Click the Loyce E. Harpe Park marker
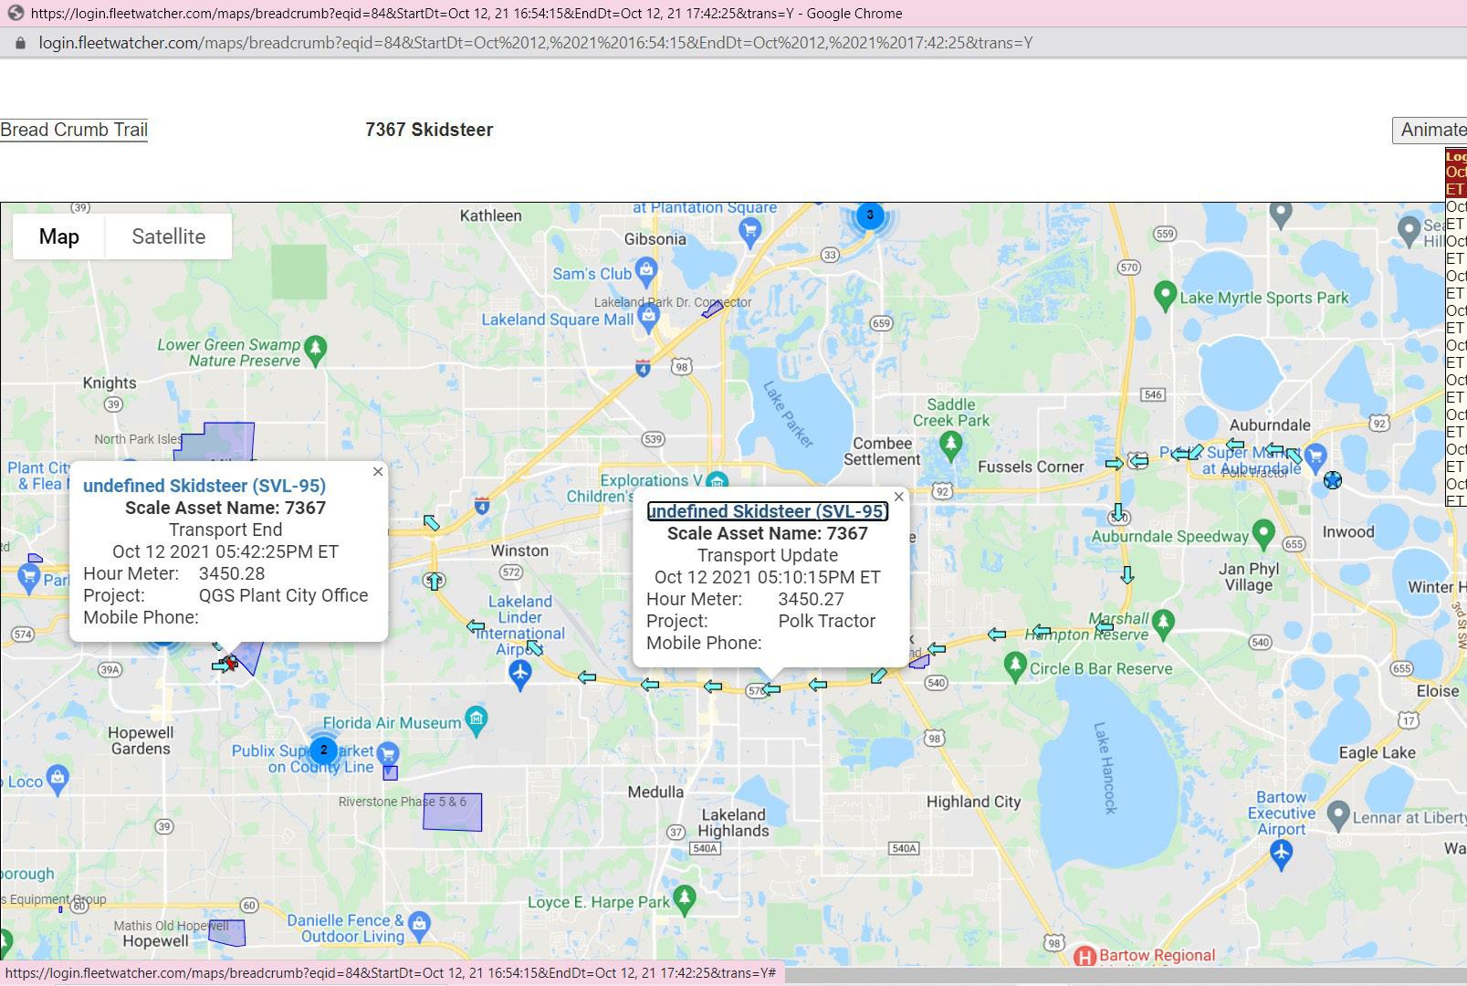Screen dimensions: 1467x986 coord(684,898)
